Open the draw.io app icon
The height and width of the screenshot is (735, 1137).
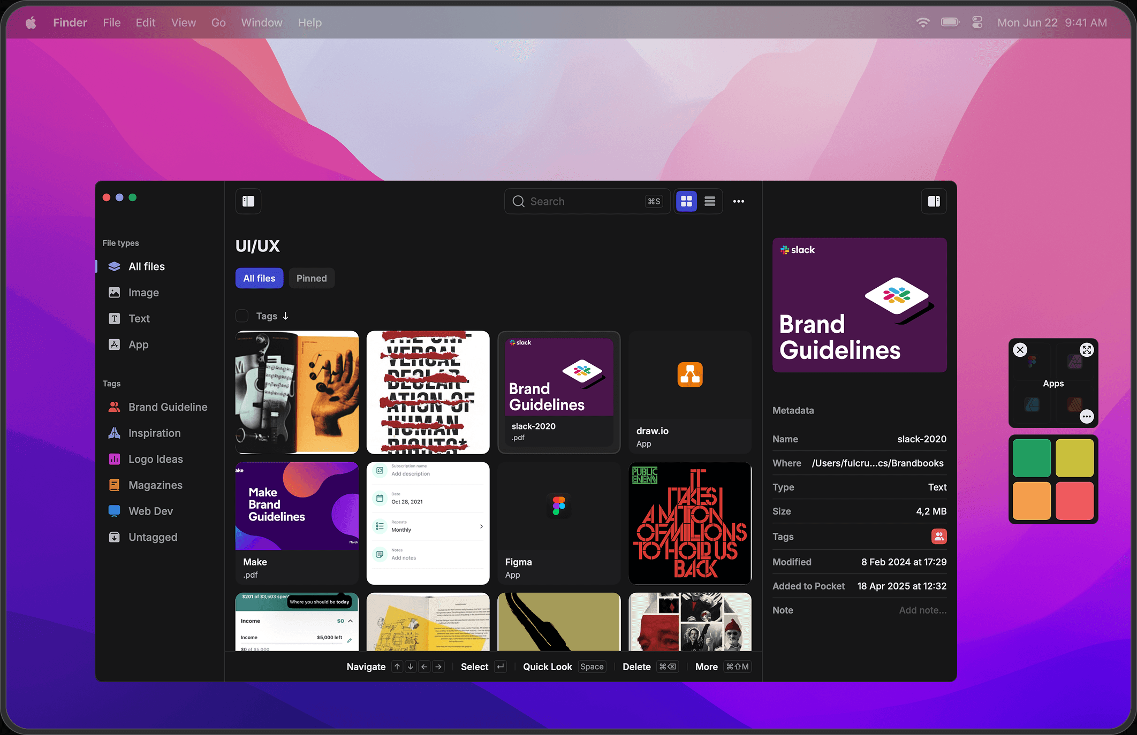[690, 374]
